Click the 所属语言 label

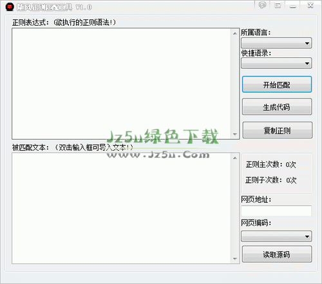[256, 33]
